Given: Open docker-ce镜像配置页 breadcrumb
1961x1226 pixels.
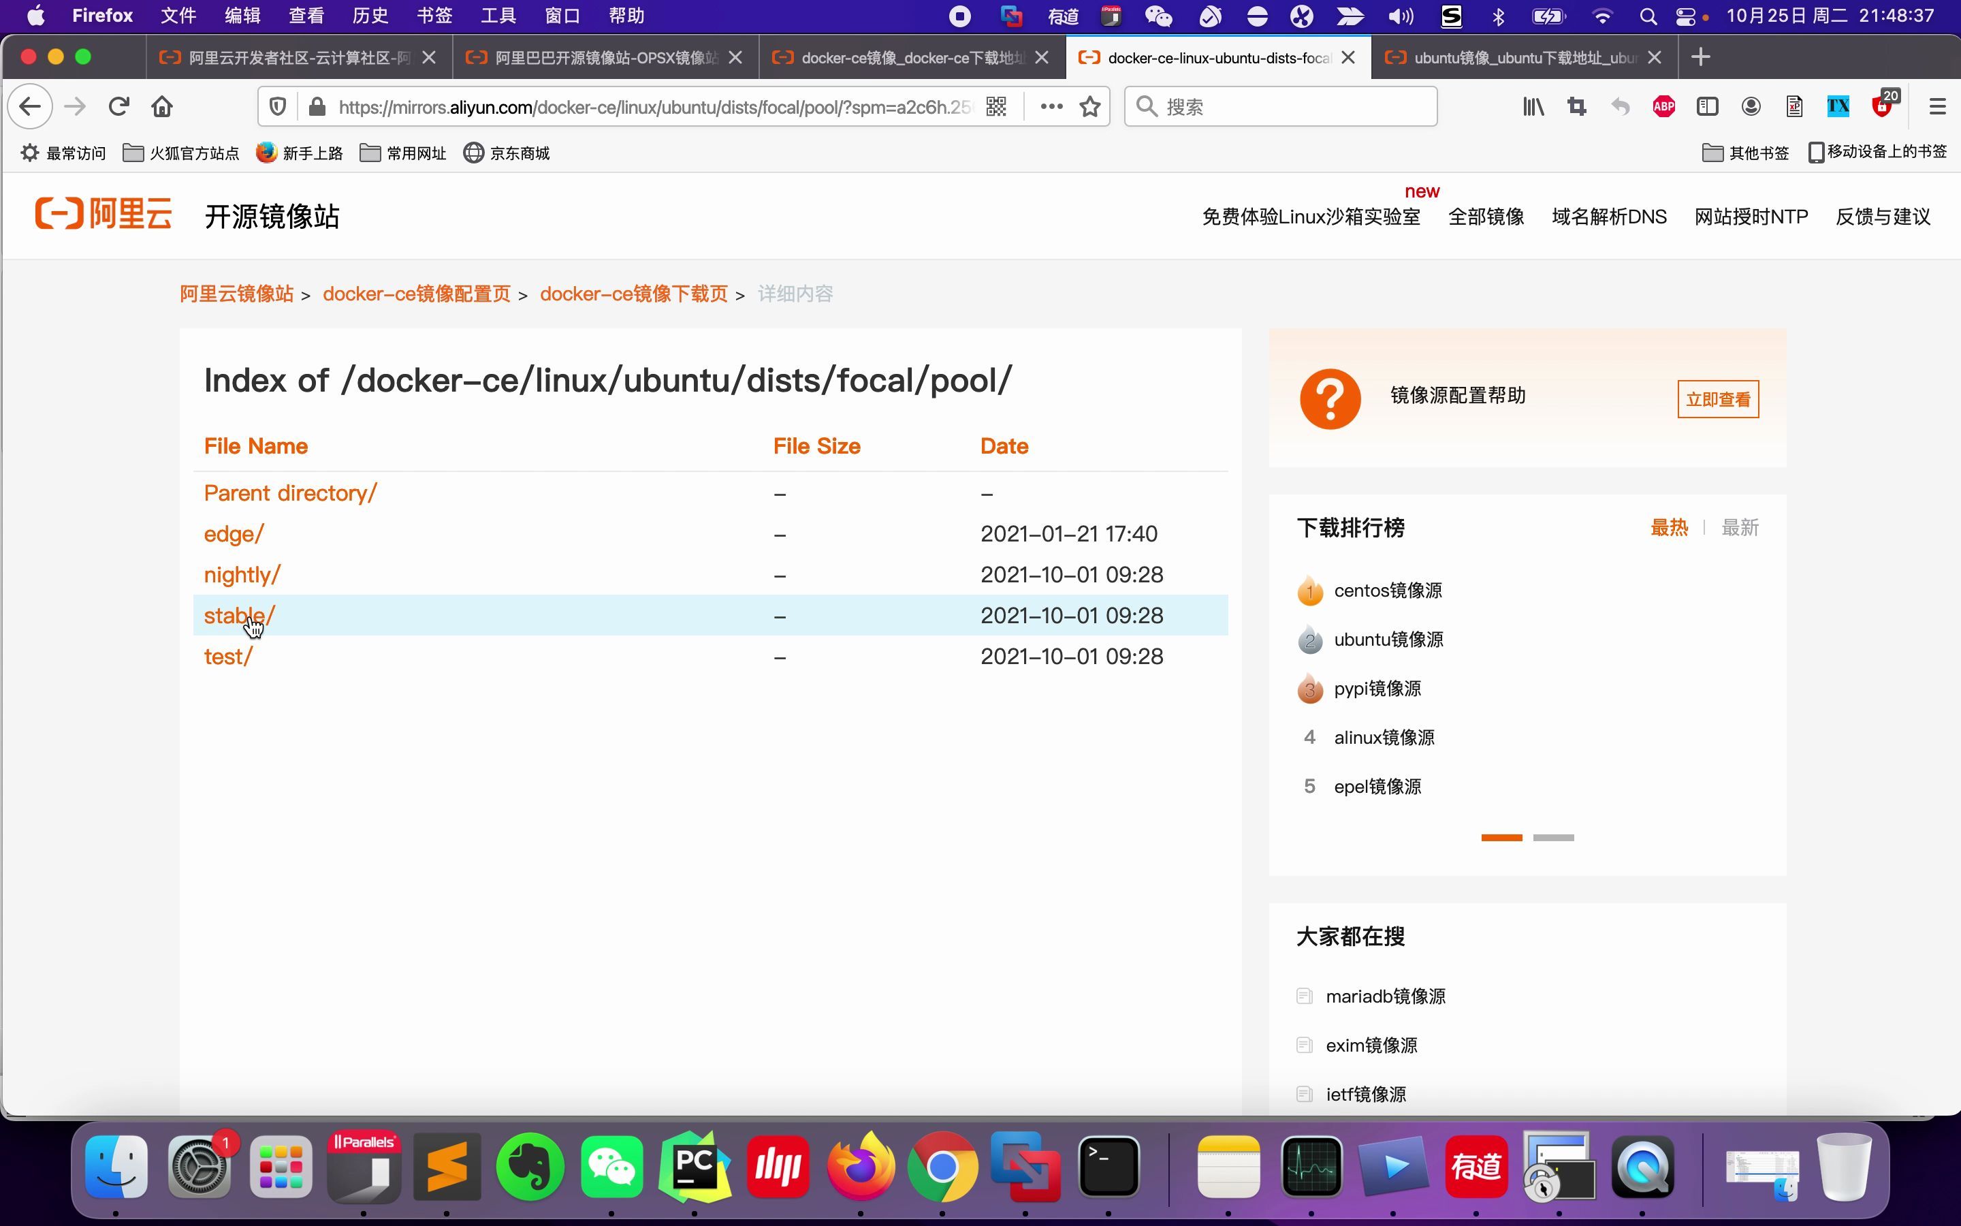Looking at the screenshot, I should click(417, 294).
